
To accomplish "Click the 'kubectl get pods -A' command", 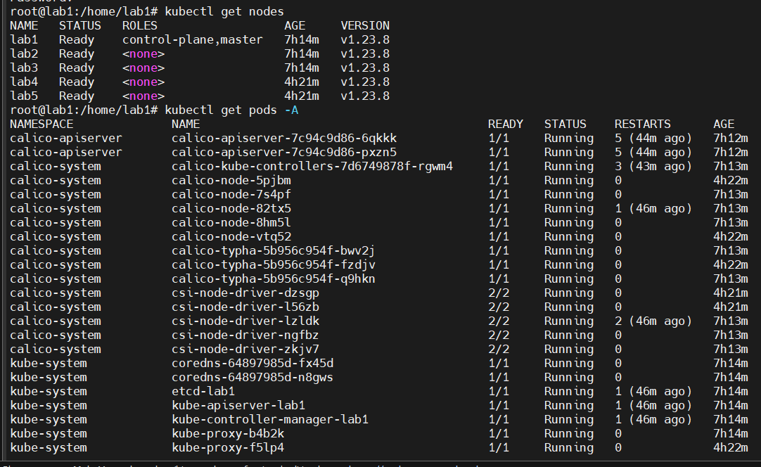I will pos(231,110).
